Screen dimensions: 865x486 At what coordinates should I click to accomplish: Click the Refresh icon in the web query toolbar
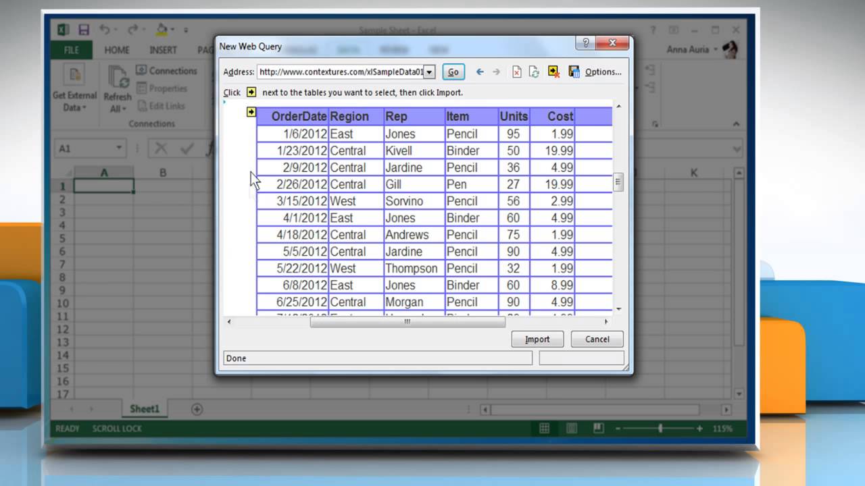[534, 72]
